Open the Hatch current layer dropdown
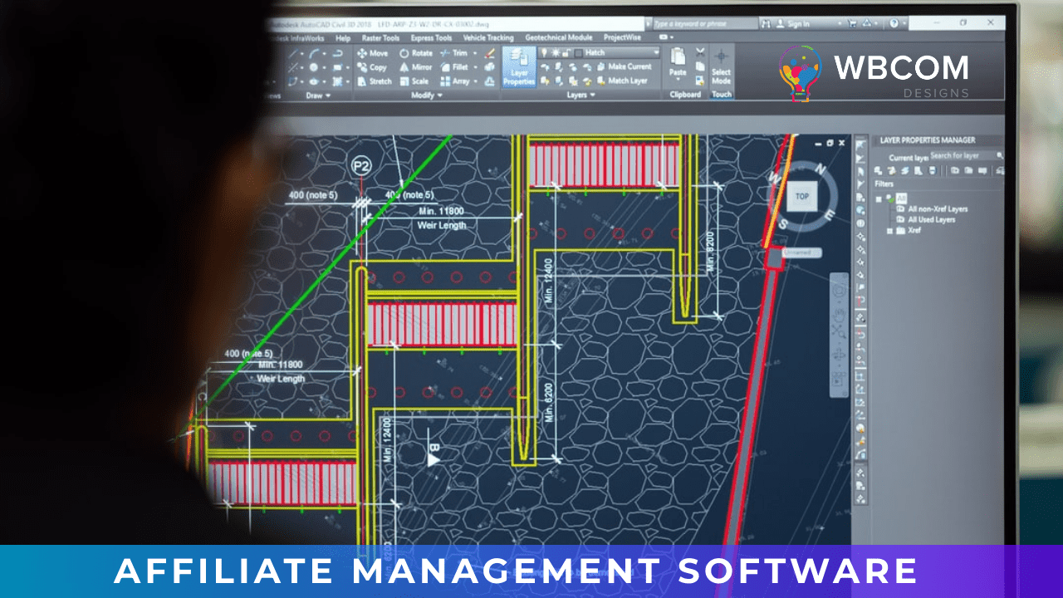 coord(654,52)
